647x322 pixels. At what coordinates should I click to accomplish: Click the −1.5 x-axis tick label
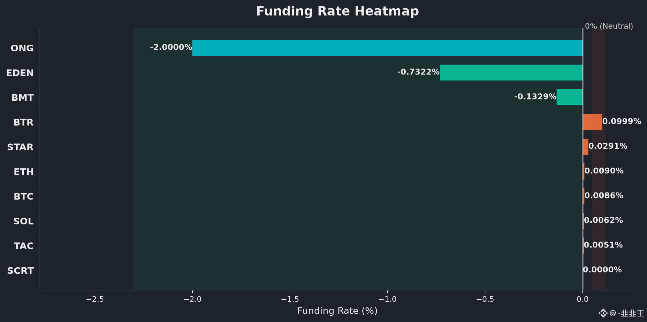[x=290, y=299]
